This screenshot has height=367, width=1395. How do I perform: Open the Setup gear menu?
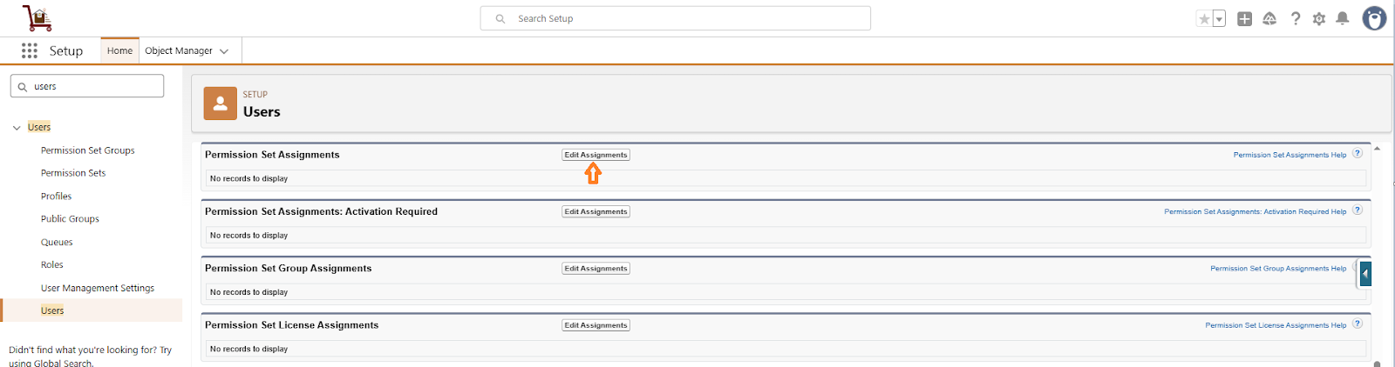[1319, 19]
